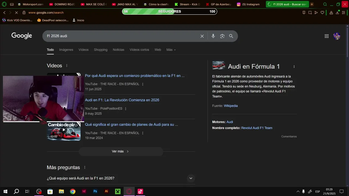Stop loading the current page
The width and height of the screenshot is (349, 196).
pyautogui.click(x=16, y=13)
